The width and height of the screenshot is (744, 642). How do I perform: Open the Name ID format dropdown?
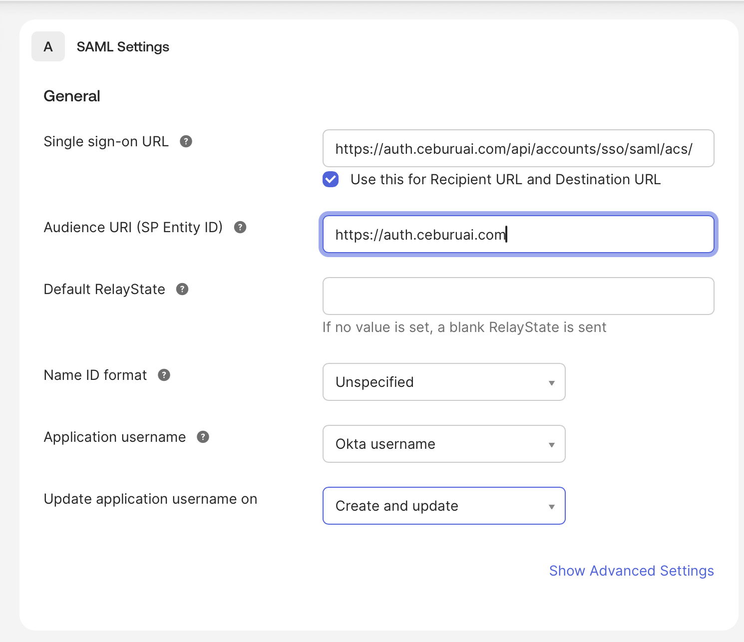point(444,382)
